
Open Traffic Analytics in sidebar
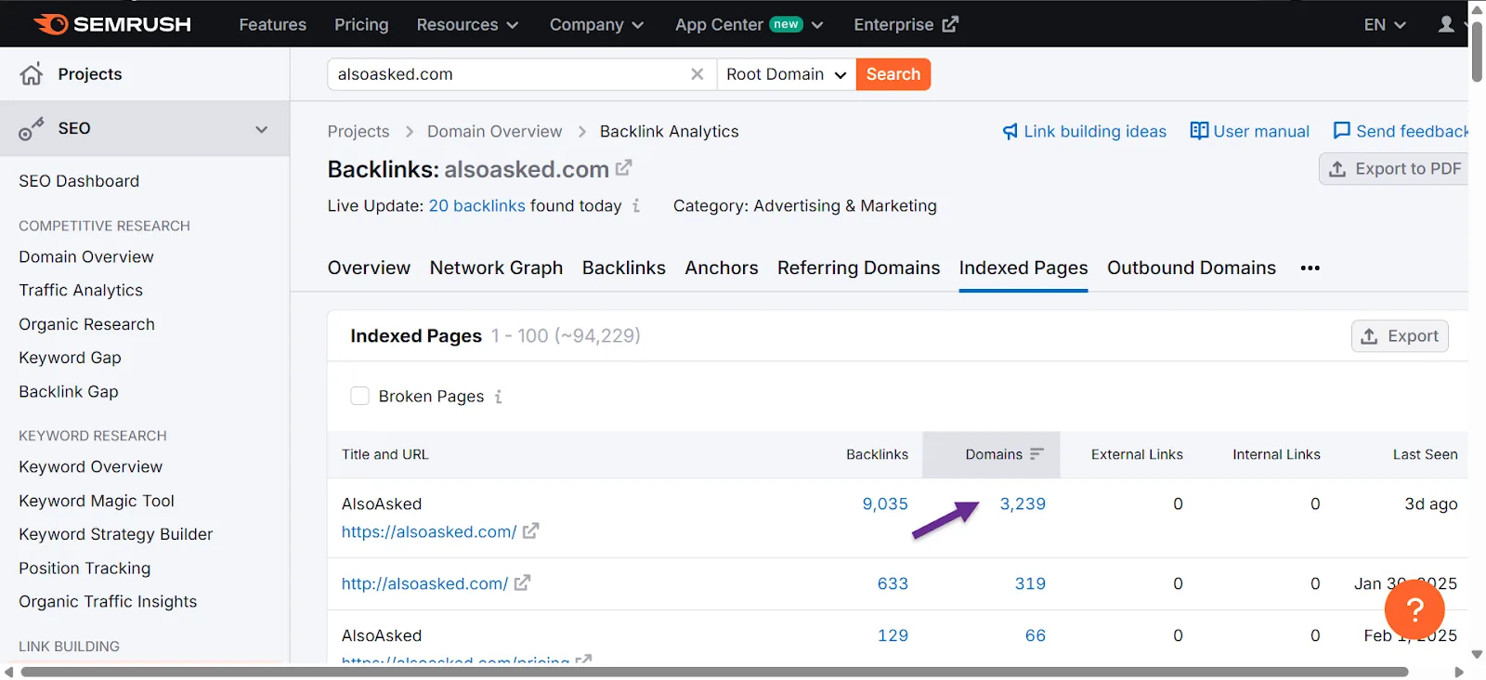(x=81, y=290)
